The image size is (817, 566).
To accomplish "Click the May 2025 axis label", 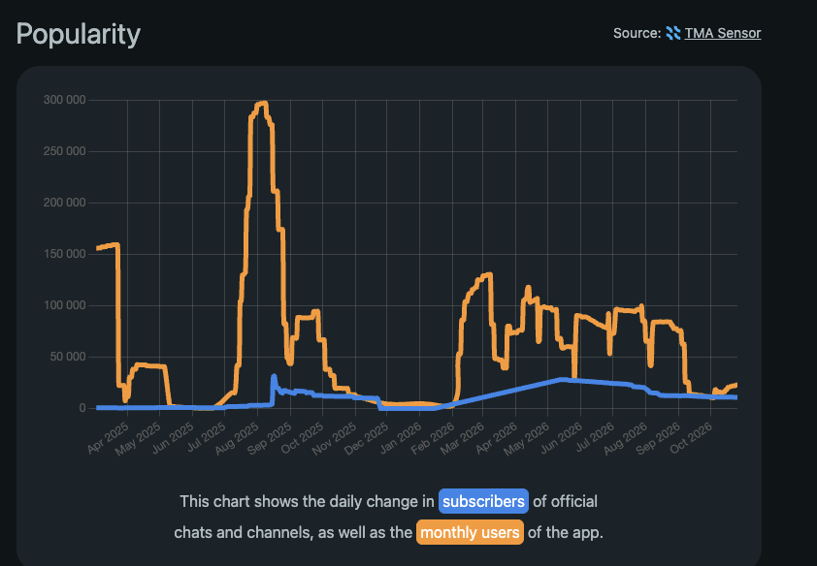I will tap(139, 438).
